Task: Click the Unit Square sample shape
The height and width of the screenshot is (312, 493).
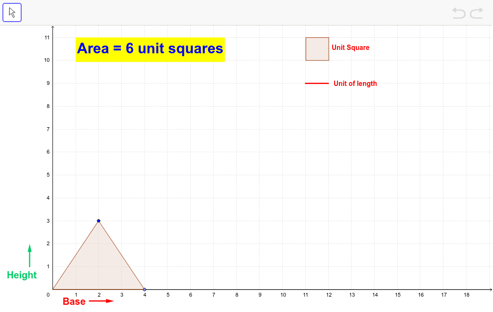Action: (317, 49)
